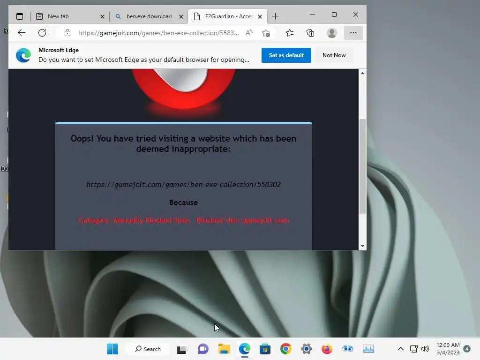Screen dimensions: 480x360
Task: Close the New tab tab
Action: (x=102, y=16)
